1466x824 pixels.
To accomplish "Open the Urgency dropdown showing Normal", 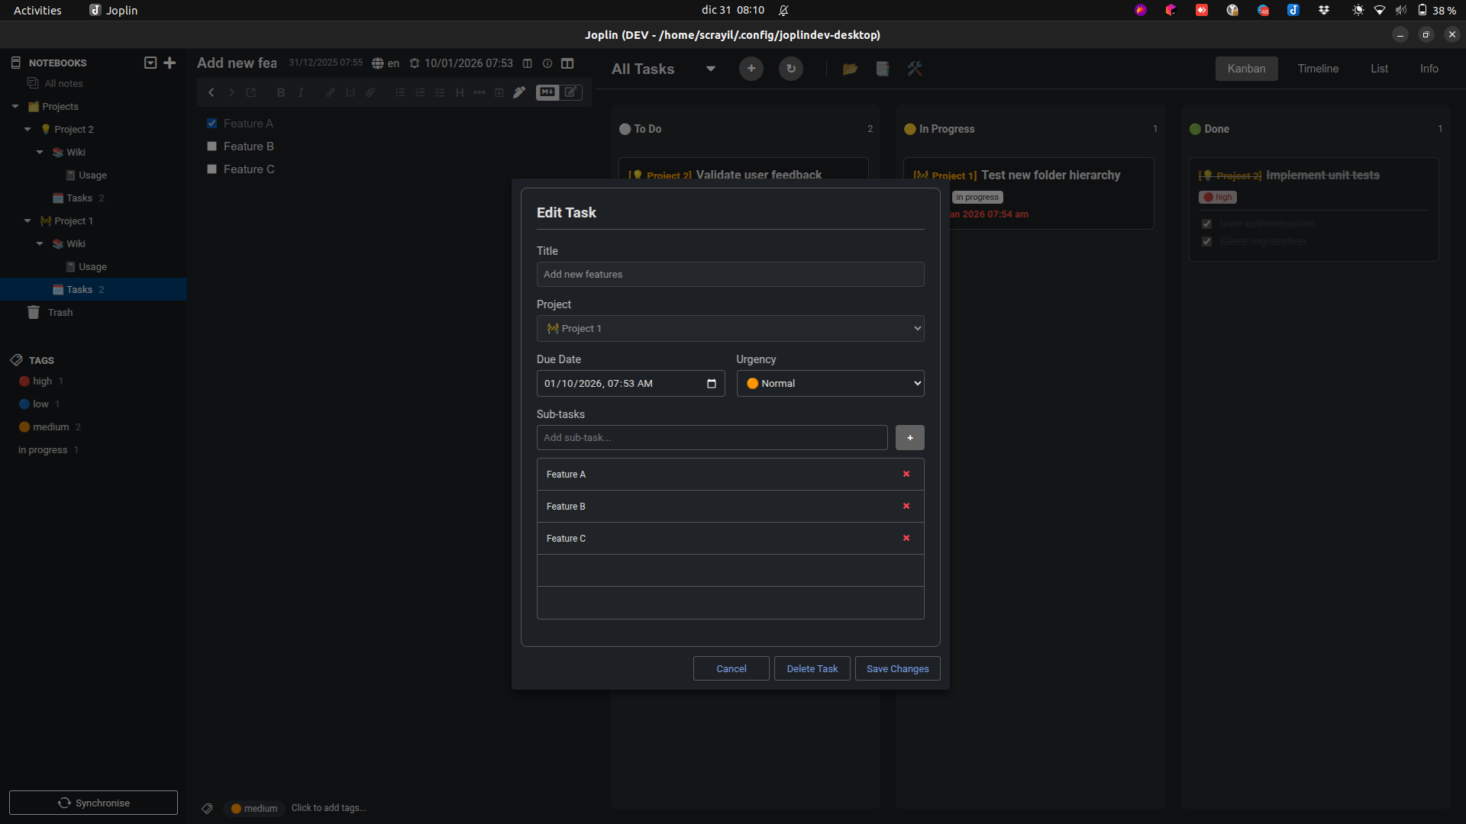I will coord(830,383).
